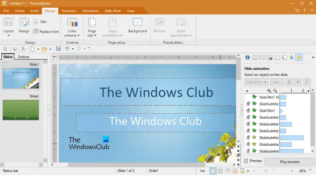Click the zoom plus button in status bar
Image resolution: width=316 pixels, height=176 pixels.
click(292, 171)
